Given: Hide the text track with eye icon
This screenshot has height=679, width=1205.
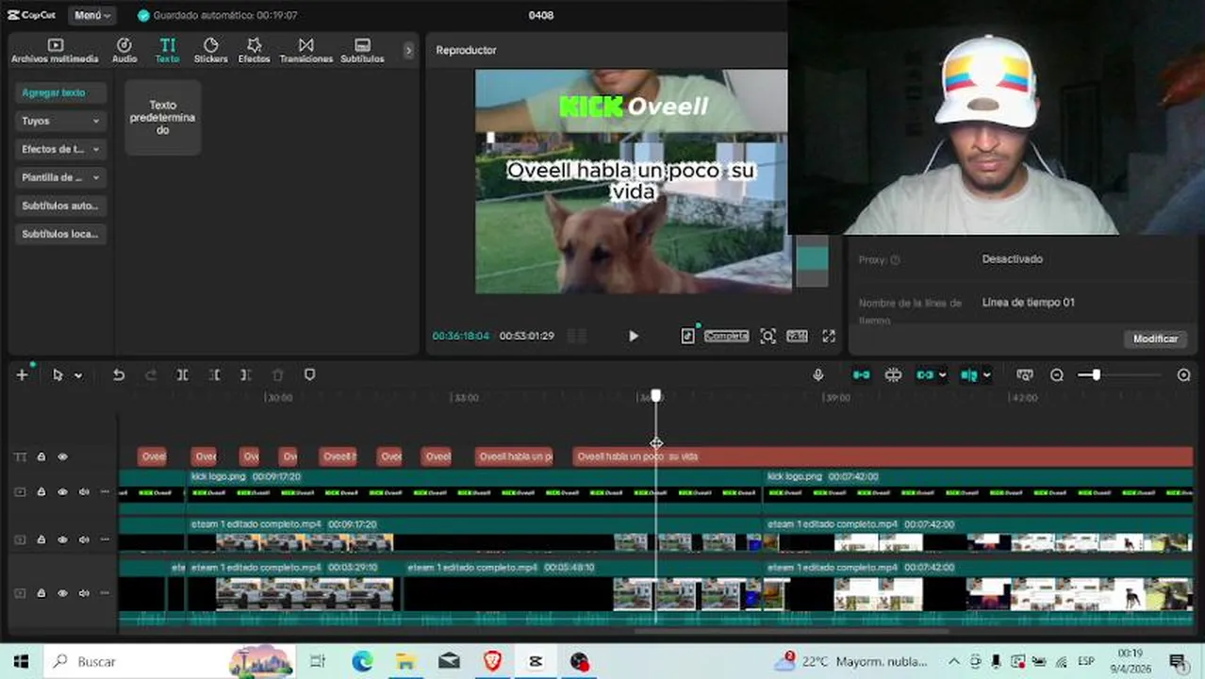Looking at the screenshot, I should click(62, 457).
